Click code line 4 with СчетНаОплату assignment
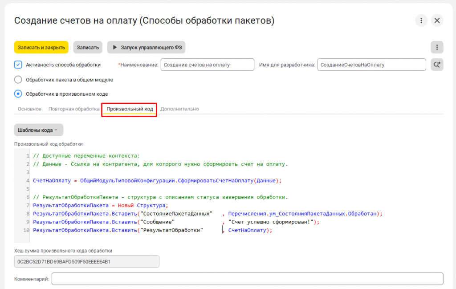 click(x=157, y=180)
